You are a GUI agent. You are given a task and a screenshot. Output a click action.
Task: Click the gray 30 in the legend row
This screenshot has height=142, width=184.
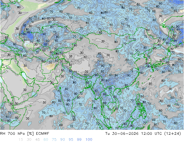click(29, 140)
